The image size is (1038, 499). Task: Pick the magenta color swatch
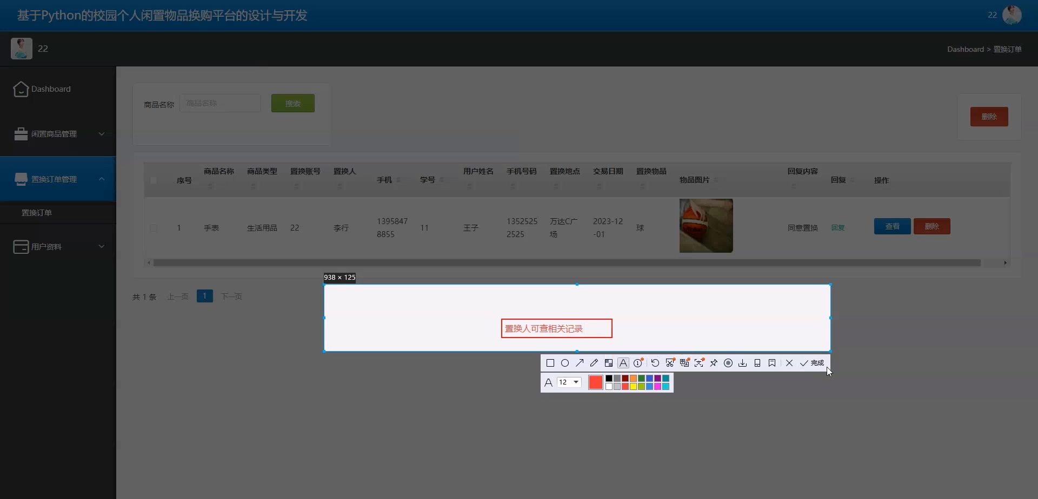(x=657, y=386)
